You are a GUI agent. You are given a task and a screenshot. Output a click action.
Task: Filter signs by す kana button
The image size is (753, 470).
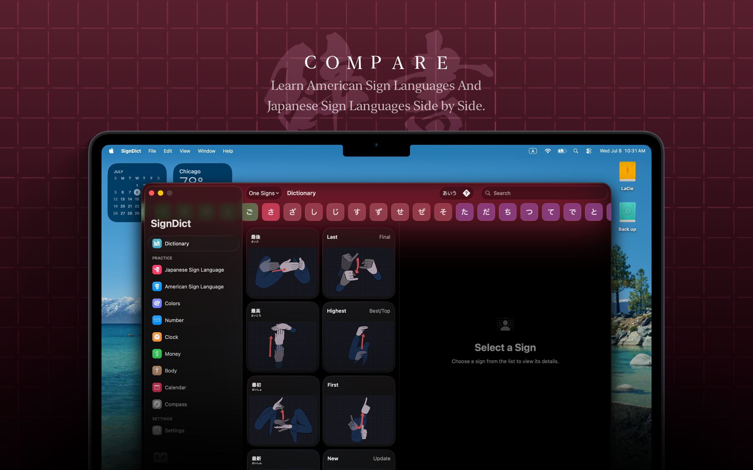[x=357, y=212]
